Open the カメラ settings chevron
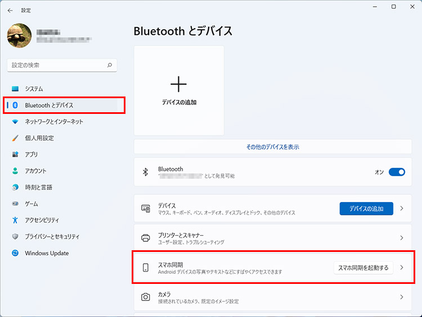422x317 pixels. coord(402,297)
